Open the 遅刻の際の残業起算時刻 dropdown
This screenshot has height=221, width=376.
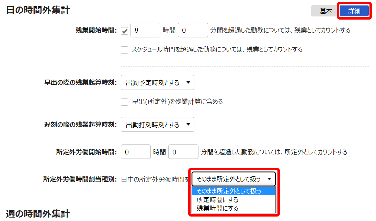tap(158, 125)
